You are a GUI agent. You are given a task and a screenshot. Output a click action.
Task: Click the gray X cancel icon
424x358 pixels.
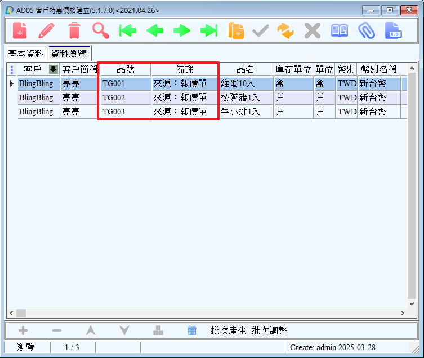coord(313,30)
